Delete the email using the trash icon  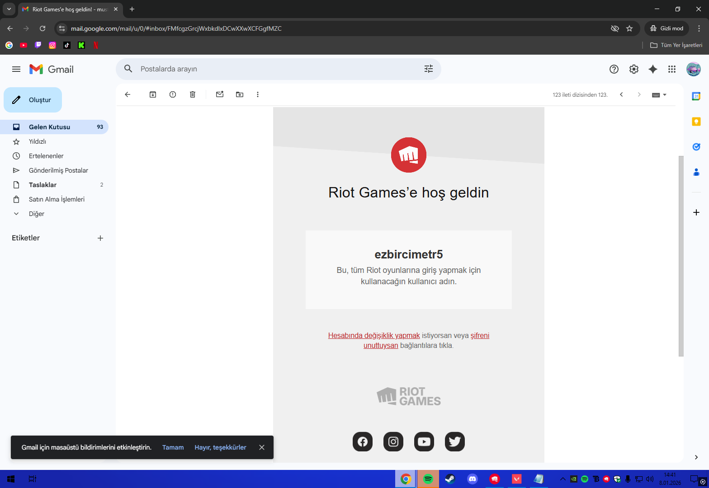193,94
